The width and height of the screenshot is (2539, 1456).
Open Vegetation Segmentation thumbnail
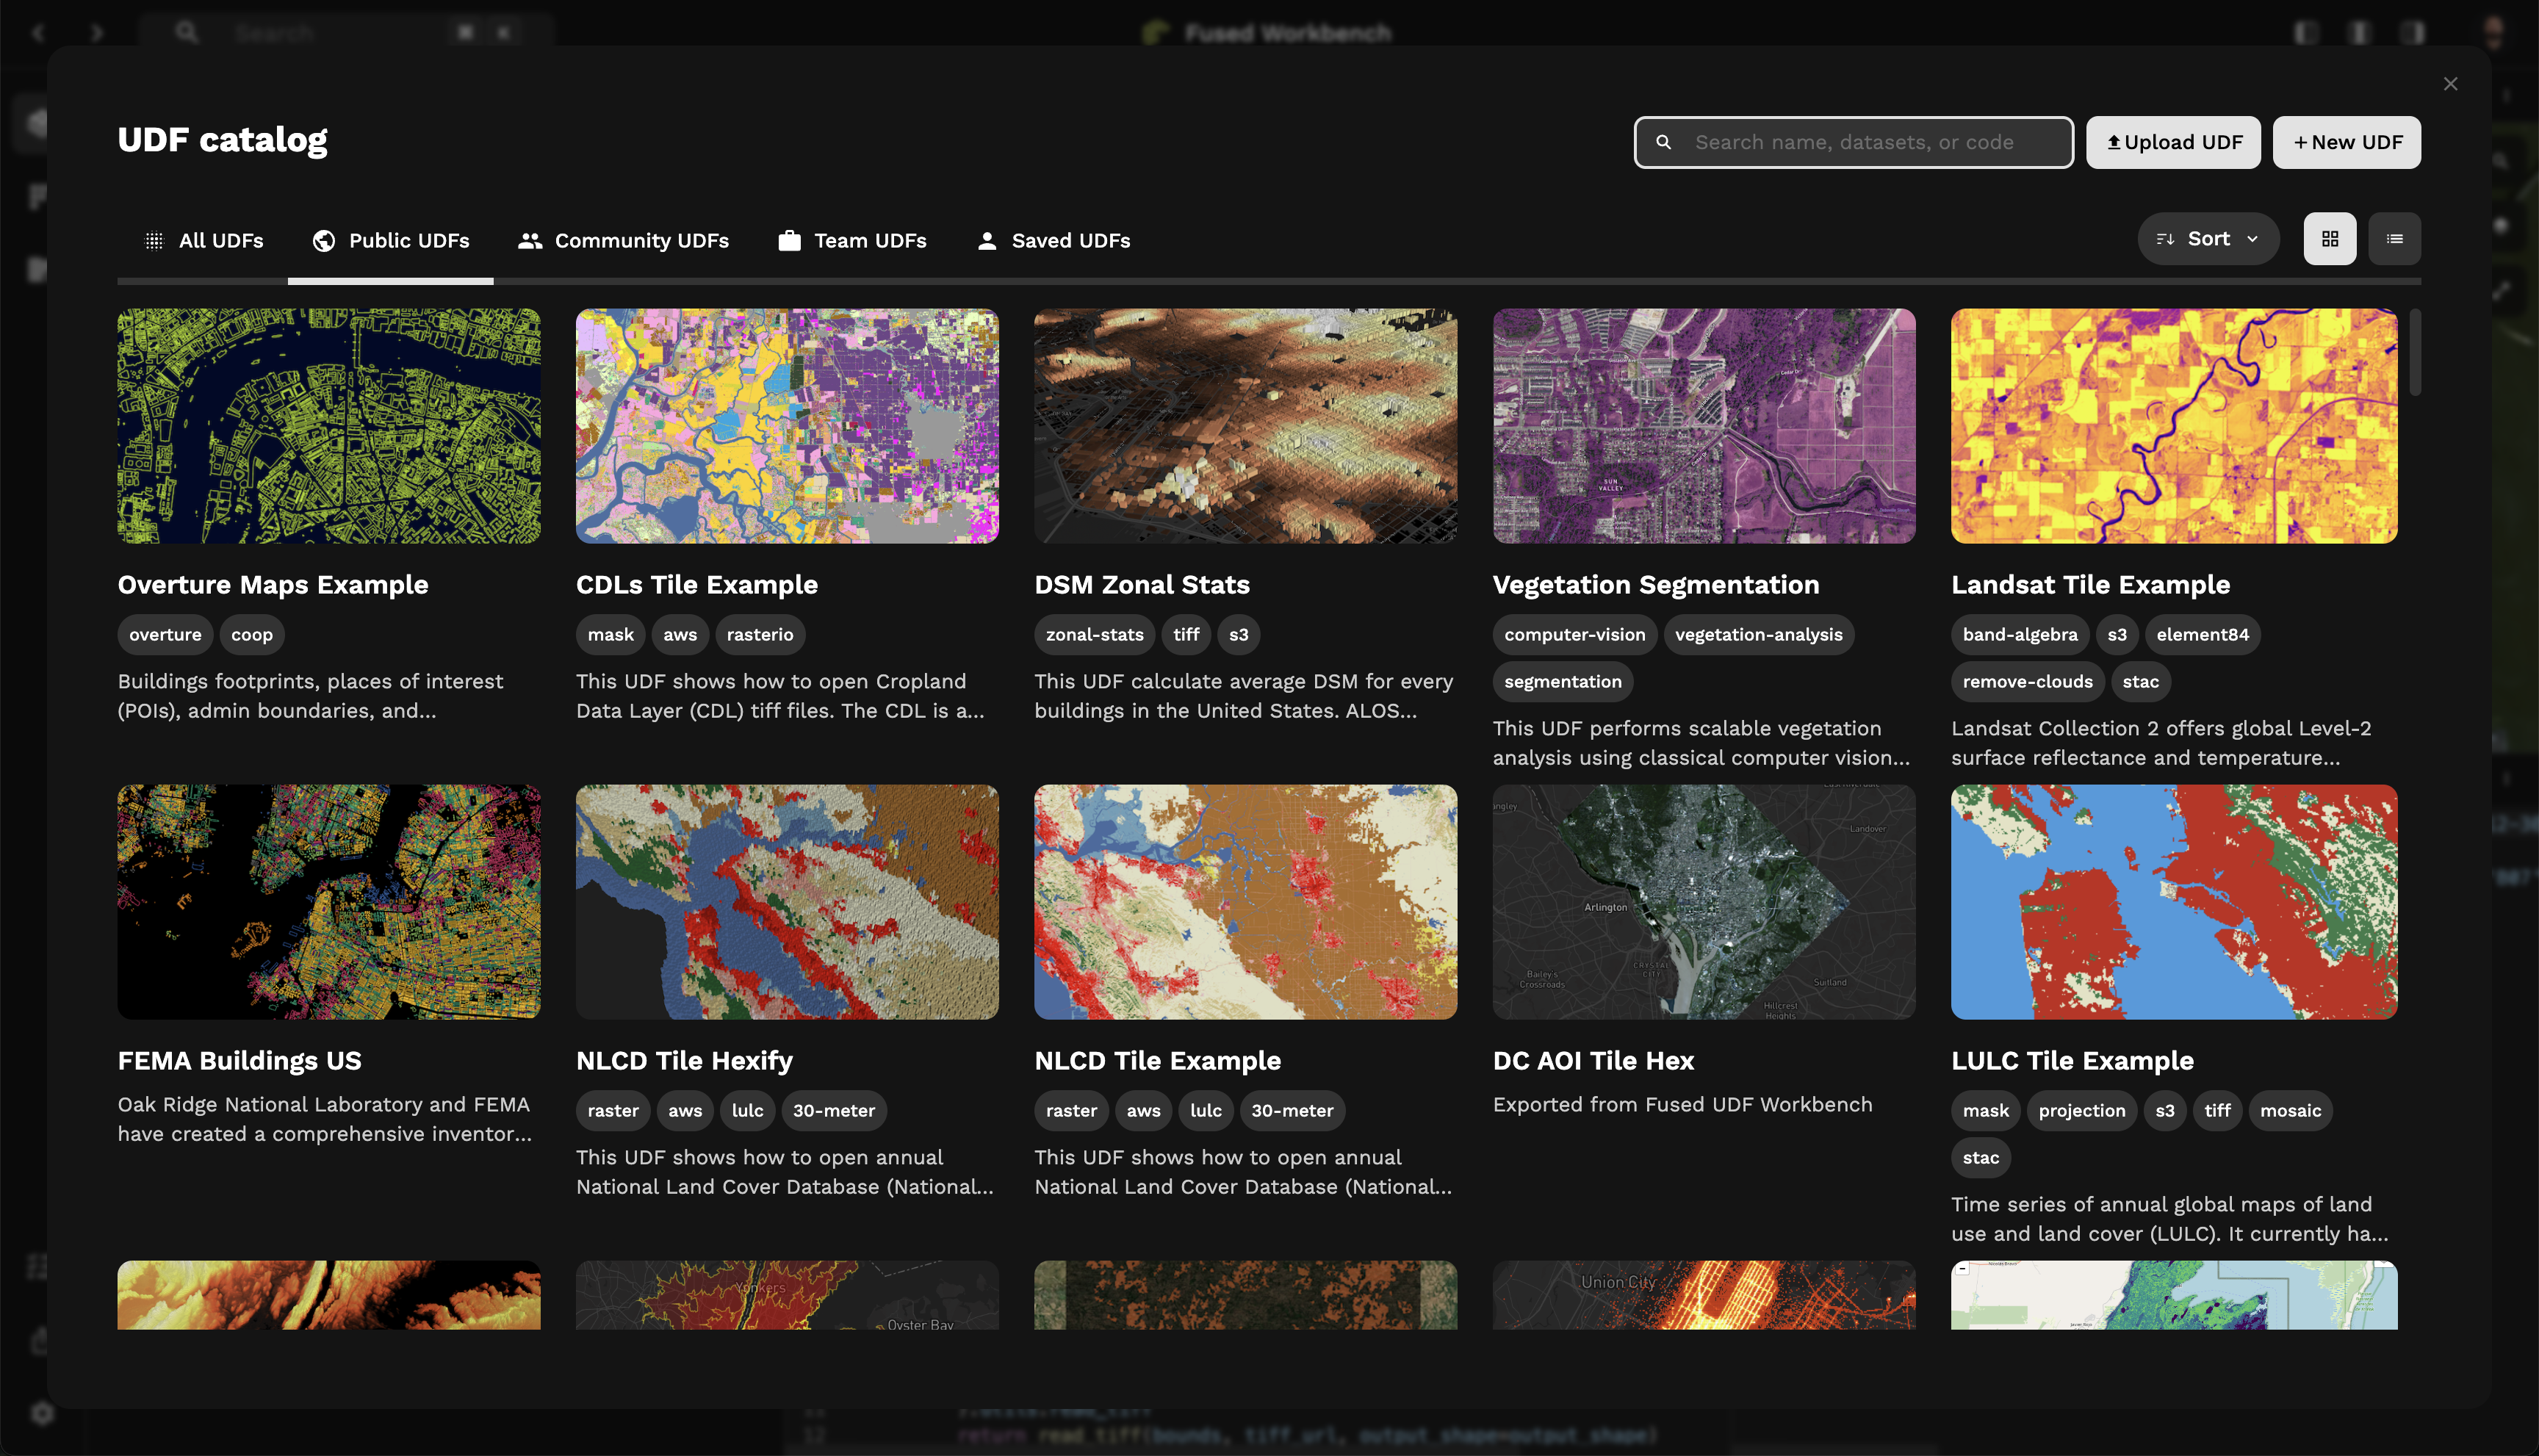pyautogui.click(x=1704, y=426)
